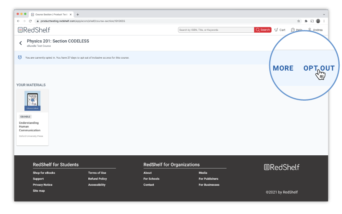Click the ©2021 by RedShelf copyright text
This screenshot has height=214, width=342.
tap(282, 192)
